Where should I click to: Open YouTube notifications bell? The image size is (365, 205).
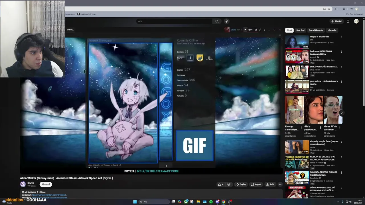pyautogui.click(x=348, y=21)
